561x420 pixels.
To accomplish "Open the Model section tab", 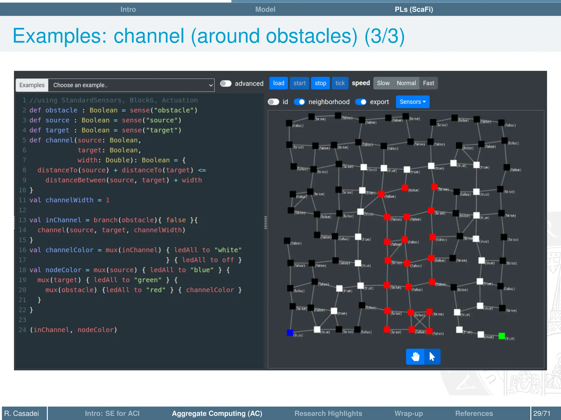I will point(265,9).
